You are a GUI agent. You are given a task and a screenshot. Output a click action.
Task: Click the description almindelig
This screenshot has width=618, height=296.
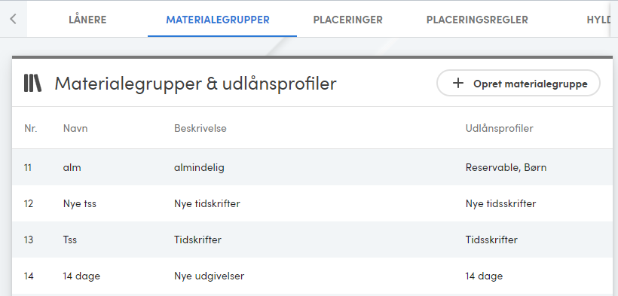click(199, 167)
